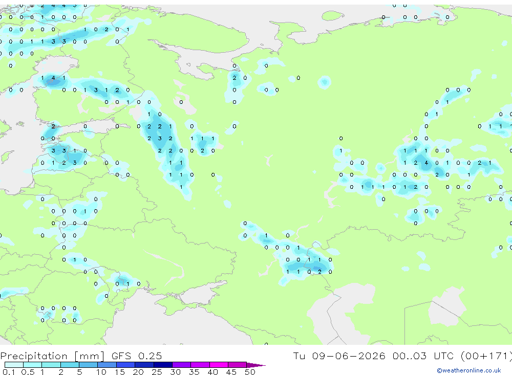This screenshot has width=512, height=375.
Task: Click the 'GFS 0.25' model label
Action: (x=137, y=356)
